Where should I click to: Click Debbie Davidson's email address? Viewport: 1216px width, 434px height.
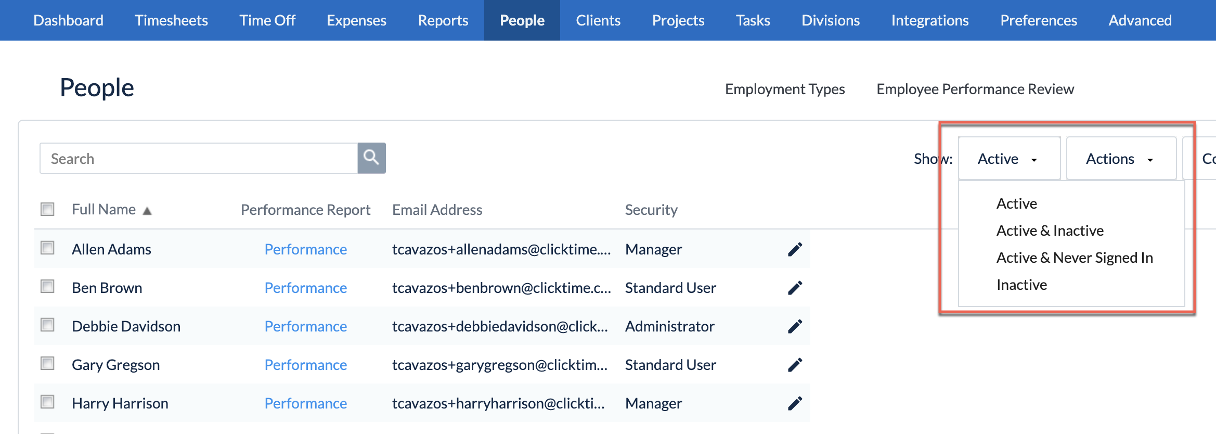click(500, 326)
